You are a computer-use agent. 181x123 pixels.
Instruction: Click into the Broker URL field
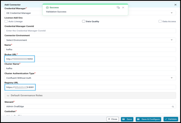(90, 59)
